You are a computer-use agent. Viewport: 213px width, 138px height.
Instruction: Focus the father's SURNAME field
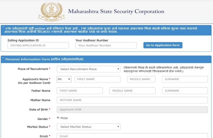[x=185, y=91]
